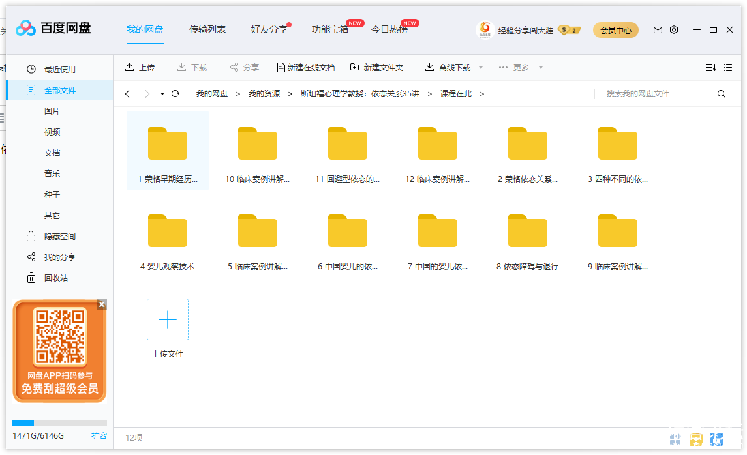Click username 经验分享闯天涯
The image size is (747, 455).
click(525, 30)
